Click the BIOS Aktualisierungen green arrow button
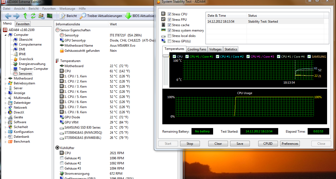Image resolution: width=336 pixels, height=179 pixels. (140, 16)
